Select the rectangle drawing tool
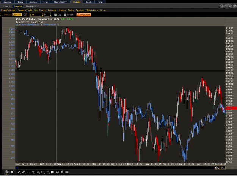Image resolution: width=237 pixels, height=176 pixels. [x=43, y=172]
